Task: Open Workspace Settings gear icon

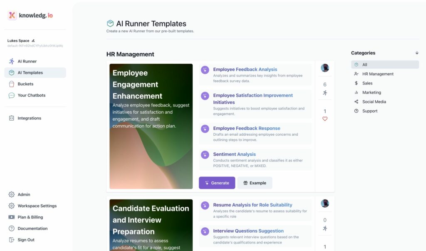Action: (x=12, y=206)
